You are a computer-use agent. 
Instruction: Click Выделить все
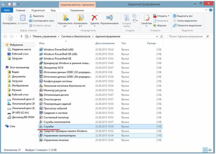[183, 16]
